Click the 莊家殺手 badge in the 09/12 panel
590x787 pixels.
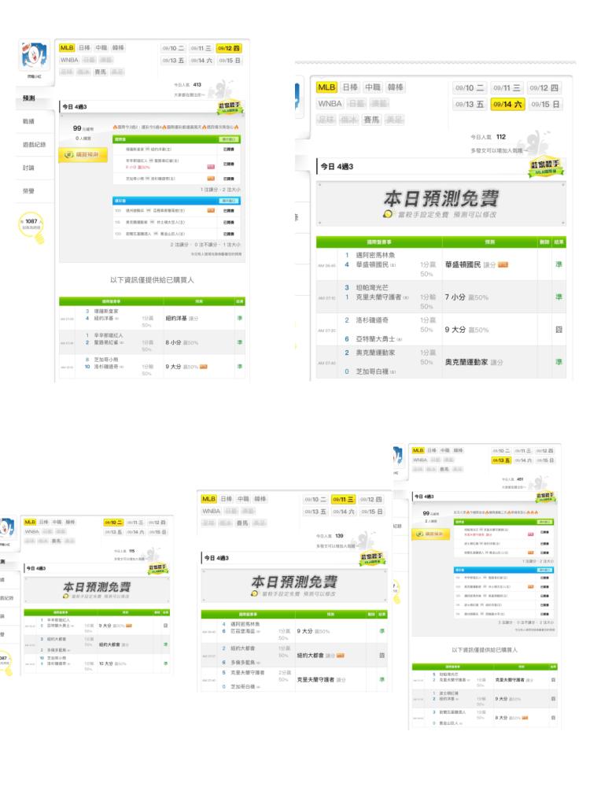tap(230, 107)
